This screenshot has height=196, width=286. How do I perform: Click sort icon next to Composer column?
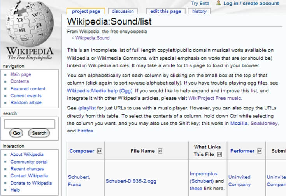[99, 151]
